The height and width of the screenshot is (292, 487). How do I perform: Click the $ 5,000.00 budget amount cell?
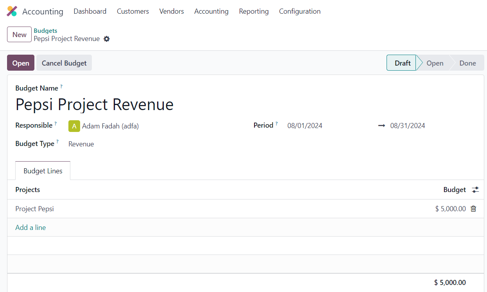[x=450, y=209]
